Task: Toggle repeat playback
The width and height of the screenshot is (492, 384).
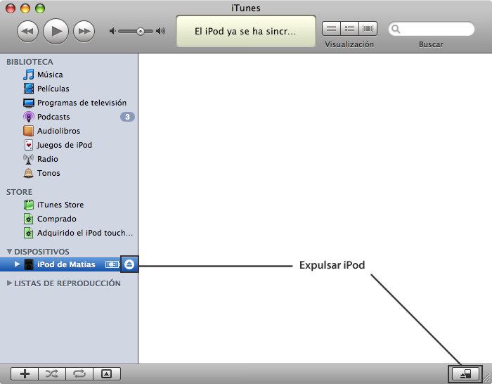Action: pos(79,373)
